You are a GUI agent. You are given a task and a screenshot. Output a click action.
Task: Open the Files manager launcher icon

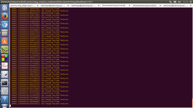pyautogui.click(x=4, y=33)
